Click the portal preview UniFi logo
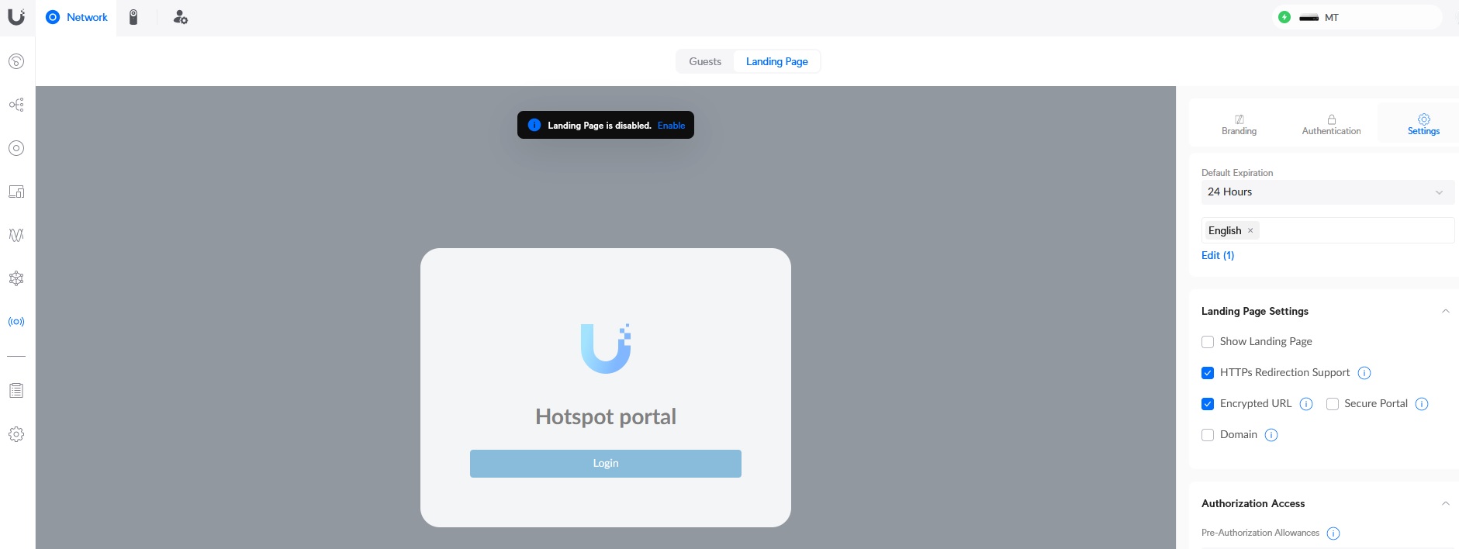Viewport: 1459px width, 549px height. point(606,348)
